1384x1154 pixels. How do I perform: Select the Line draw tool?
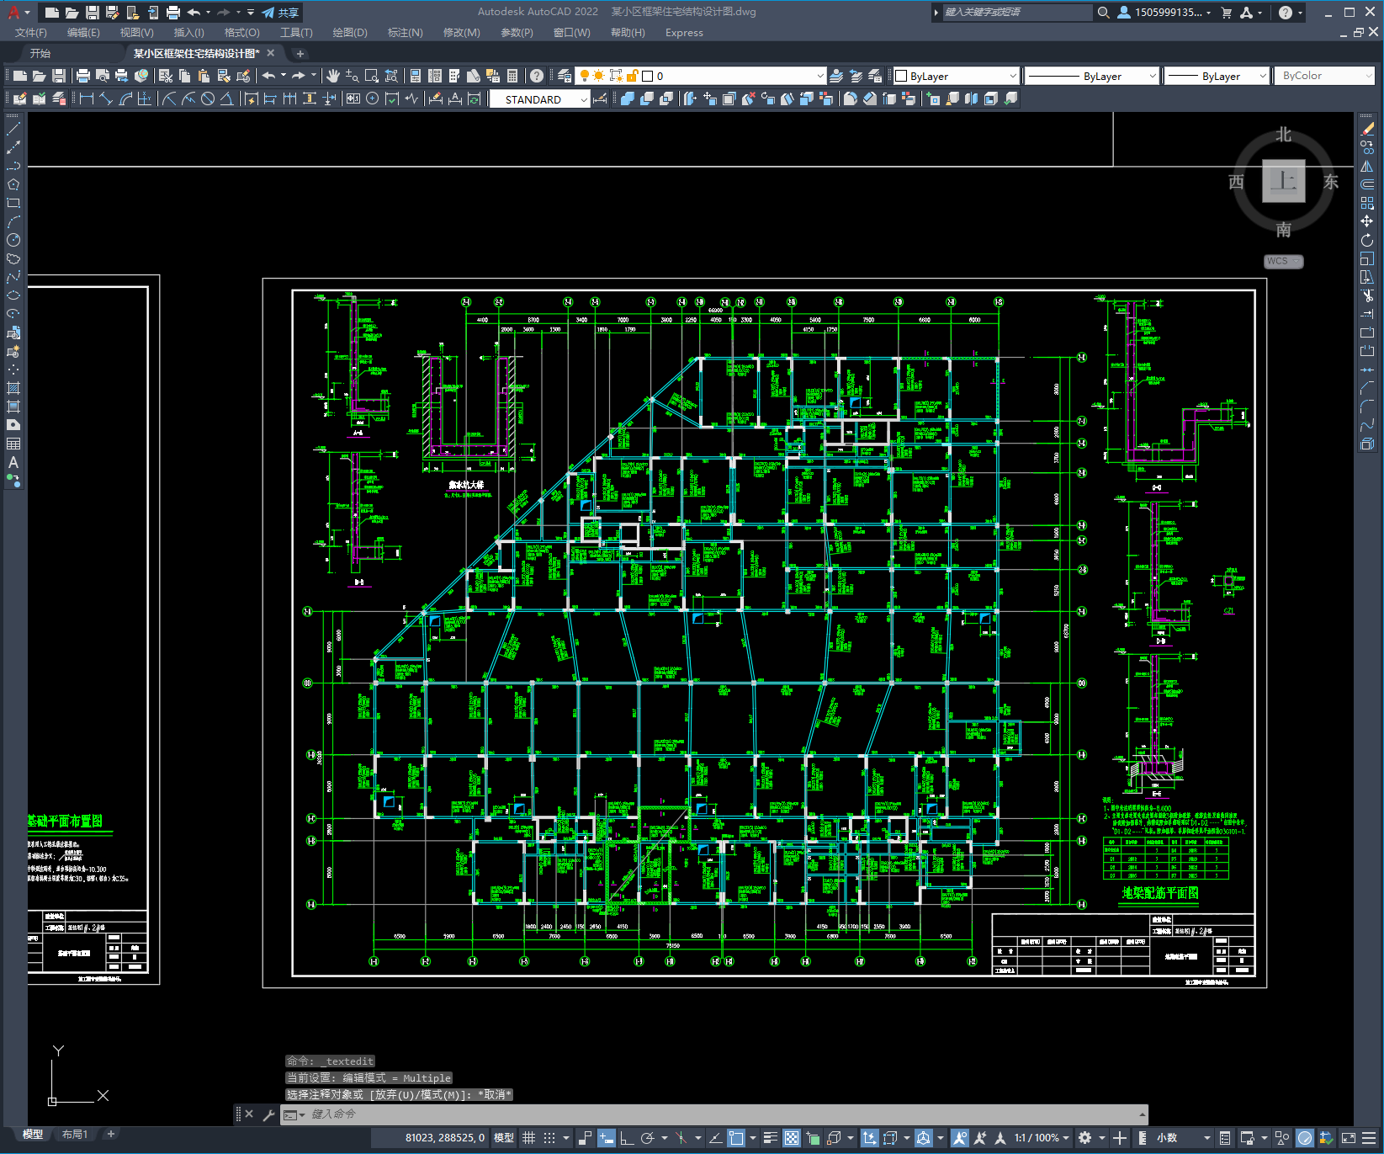point(13,130)
